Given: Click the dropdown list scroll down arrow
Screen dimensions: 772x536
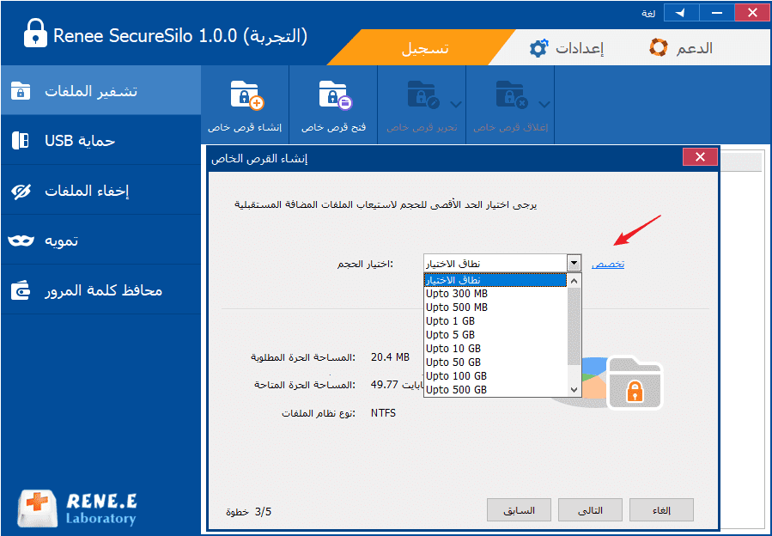Looking at the screenshot, I should [574, 390].
